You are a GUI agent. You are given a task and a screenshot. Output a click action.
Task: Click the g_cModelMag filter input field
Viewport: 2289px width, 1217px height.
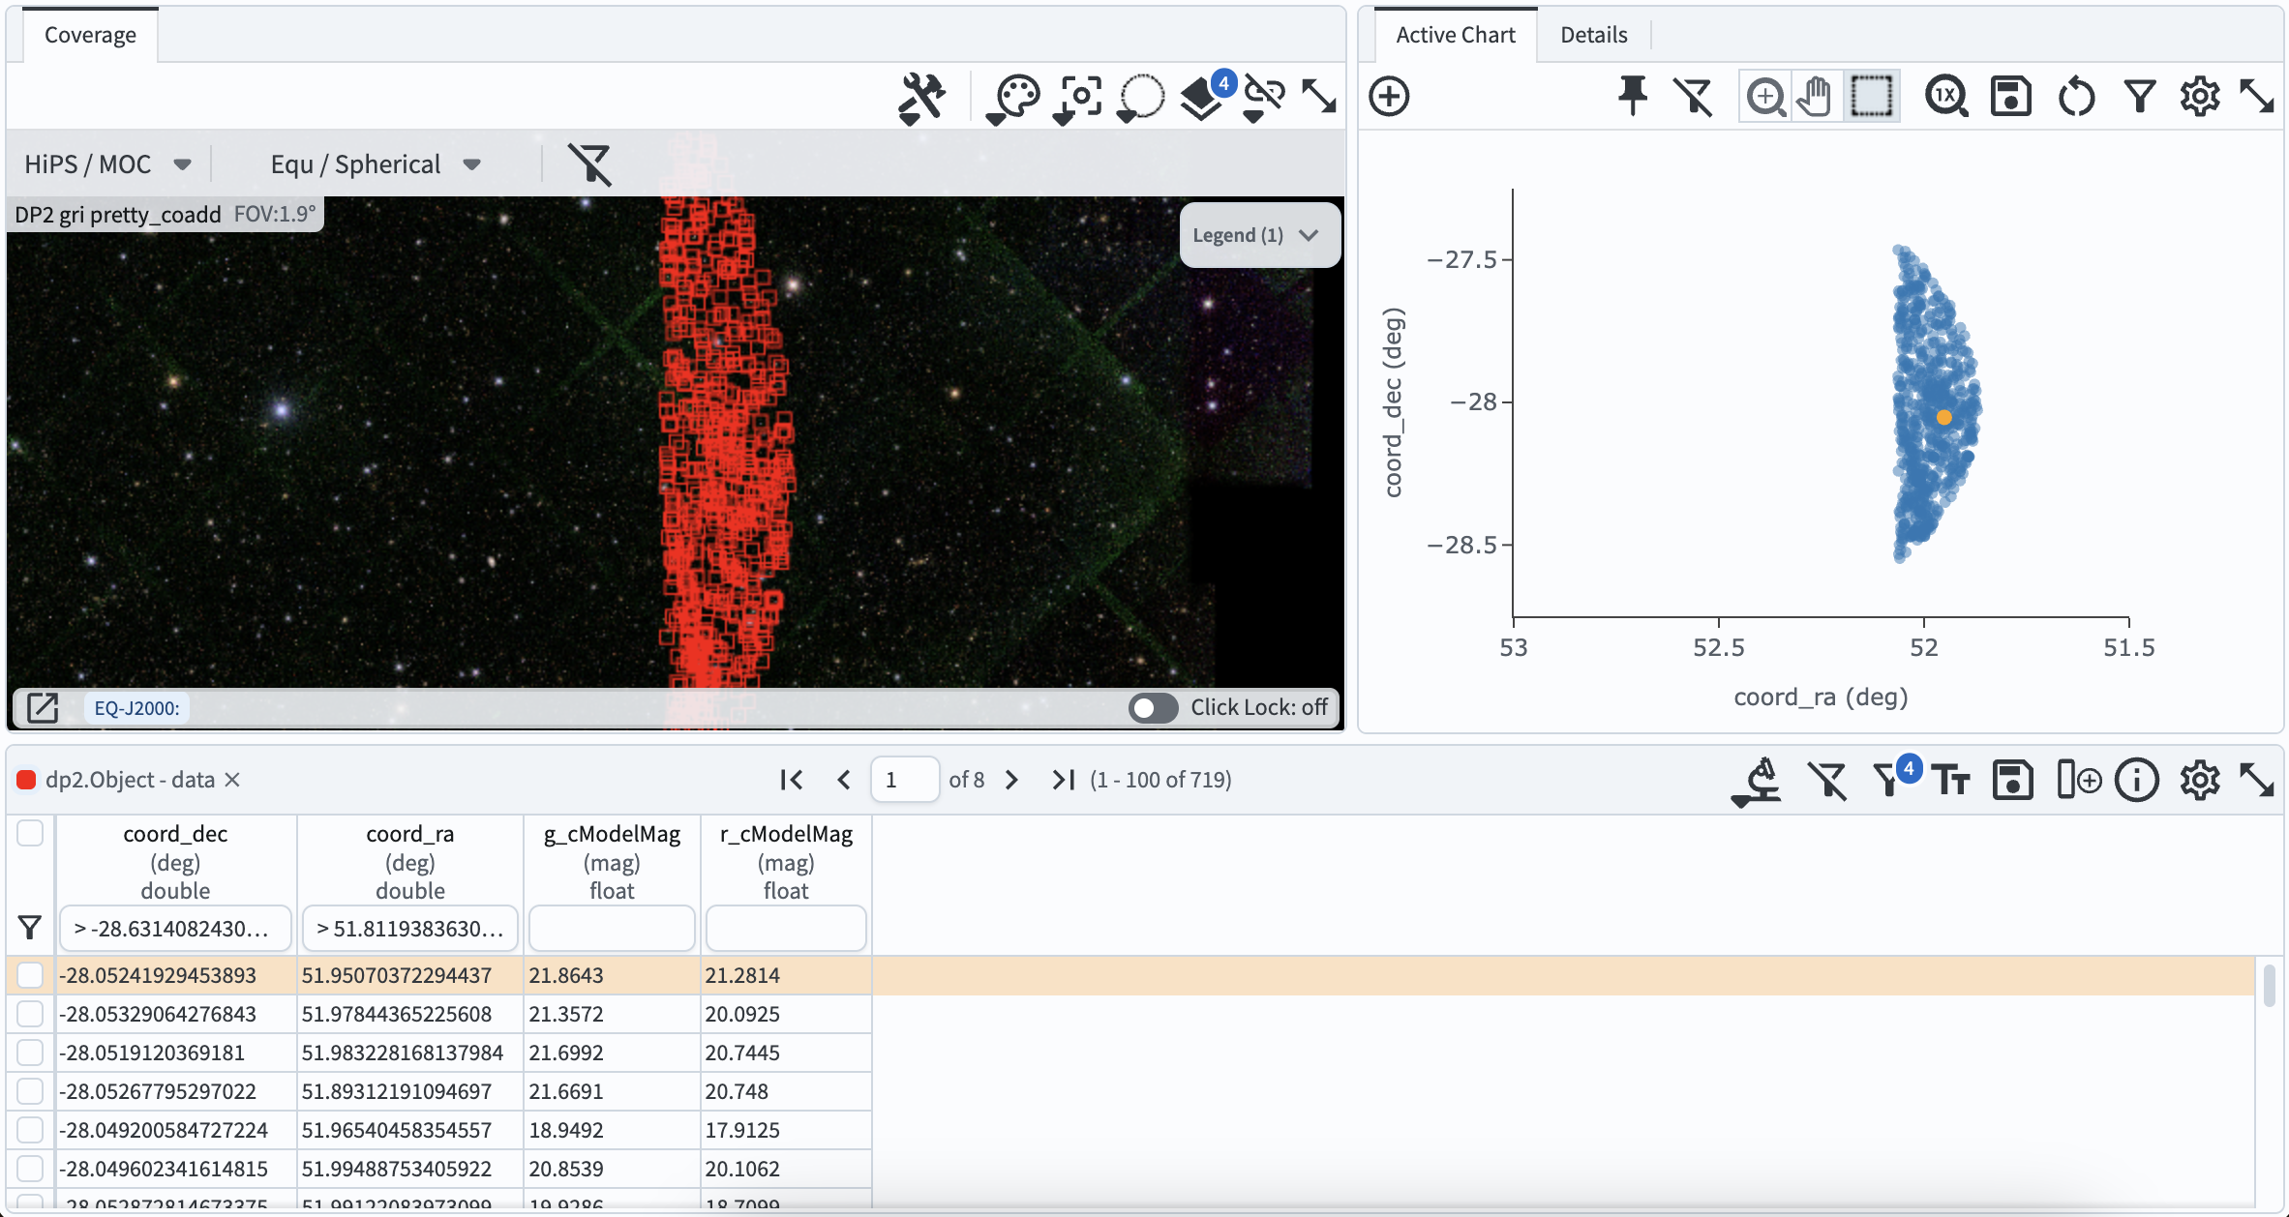[612, 929]
